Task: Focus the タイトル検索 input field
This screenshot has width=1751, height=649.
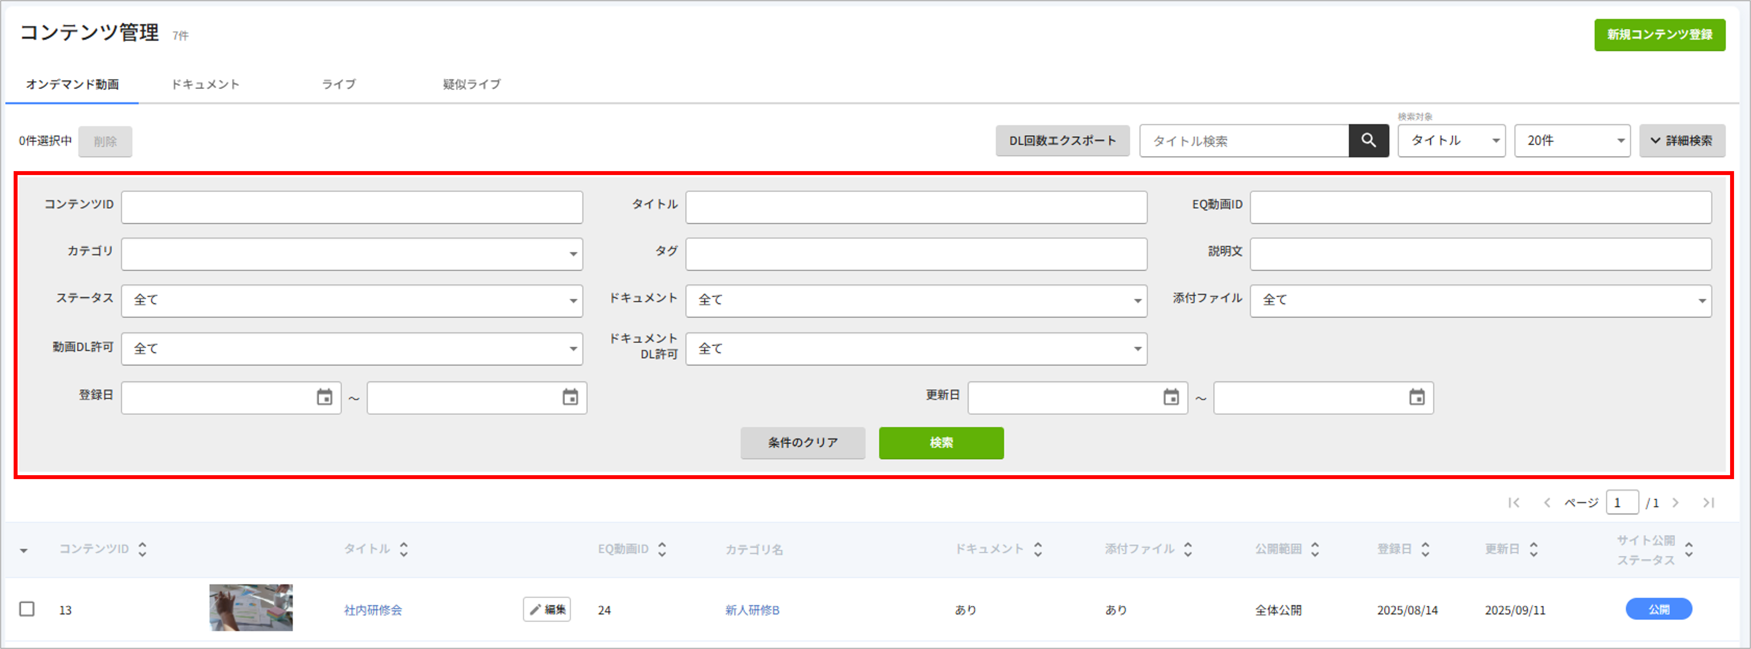Action: 1244,141
